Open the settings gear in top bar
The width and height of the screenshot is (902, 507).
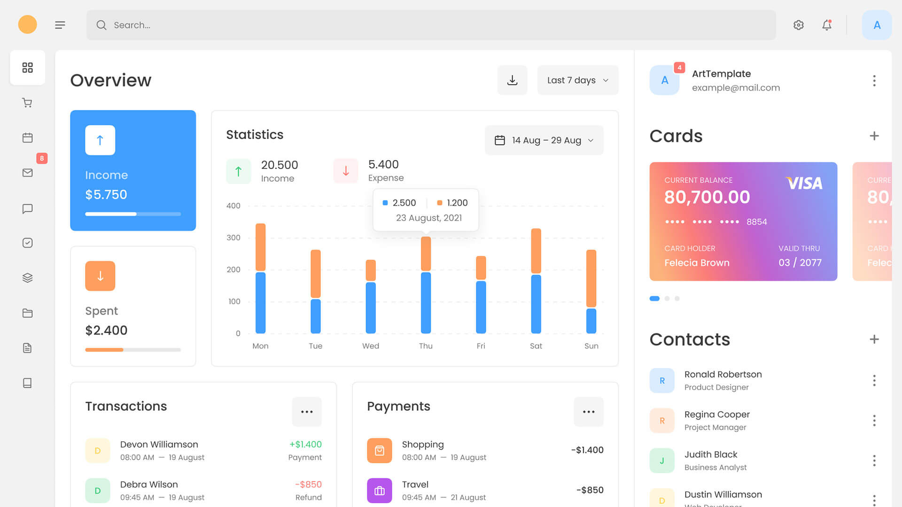tap(798, 25)
